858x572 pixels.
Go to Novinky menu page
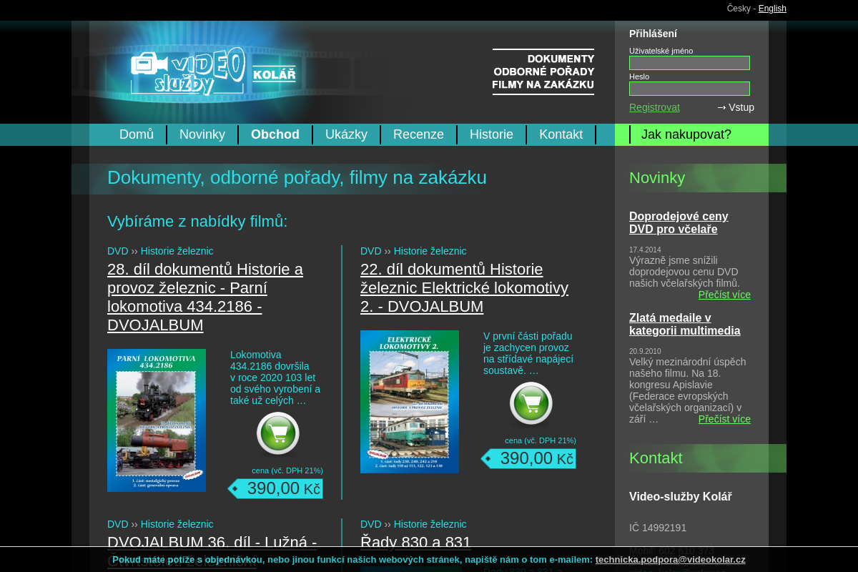[202, 134]
